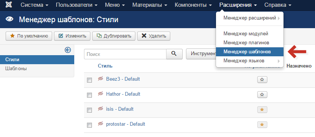
Task: Click the Удалить toolbar button
Action: coord(154,36)
